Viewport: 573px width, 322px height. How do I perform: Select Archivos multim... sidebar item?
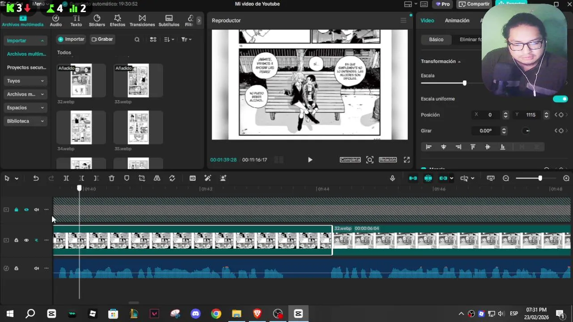click(26, 54)
